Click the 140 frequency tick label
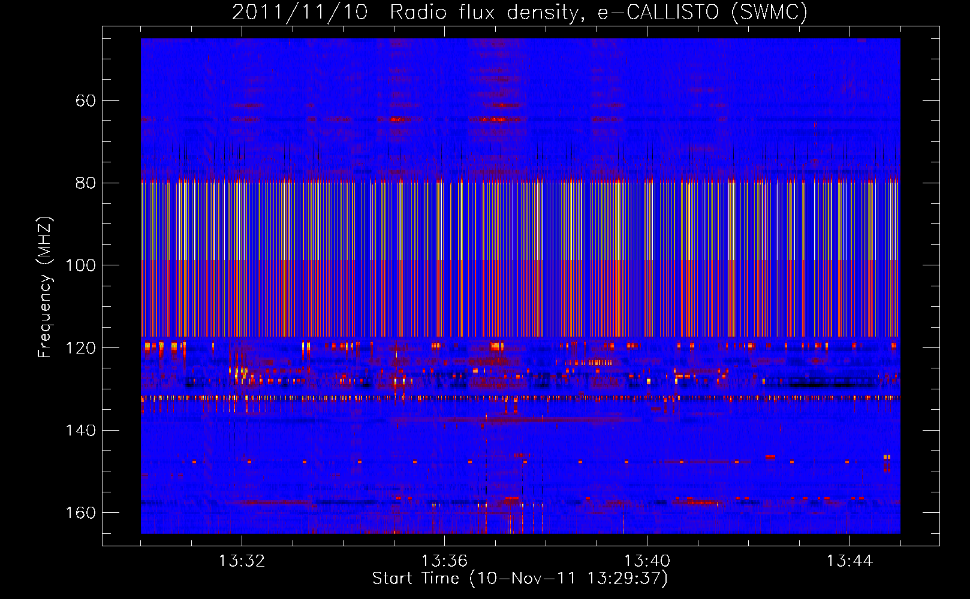Screen dimensions: 970x599 pos(81,430)
